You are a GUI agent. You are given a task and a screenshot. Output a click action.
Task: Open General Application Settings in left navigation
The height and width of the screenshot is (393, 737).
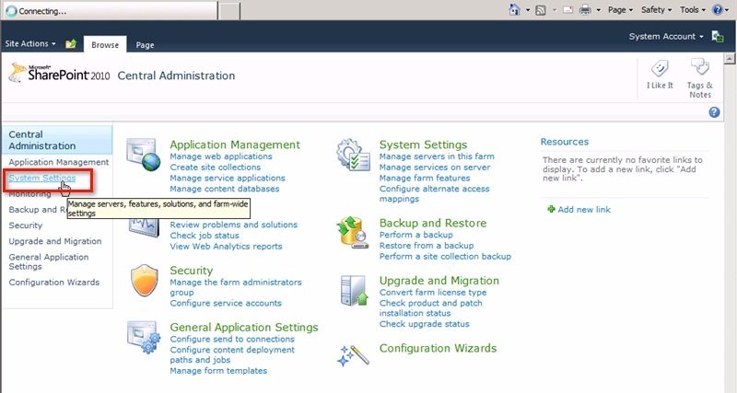49,261
